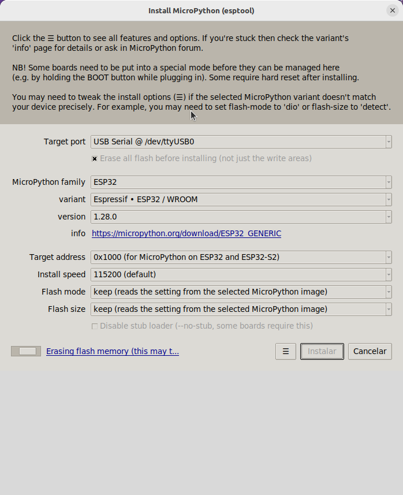Click the 'MicroPython family' label
This screenshot has height=495, width=403.
(x=49, y=182)
